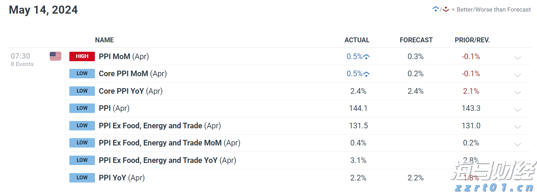Expand the Core PPI YoY row chevron
The width and height of the screenshot is (537, 193).
pos(517,92)
